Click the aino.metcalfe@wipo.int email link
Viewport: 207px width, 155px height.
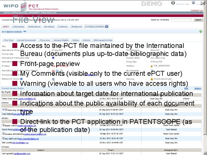click(29, 139)
